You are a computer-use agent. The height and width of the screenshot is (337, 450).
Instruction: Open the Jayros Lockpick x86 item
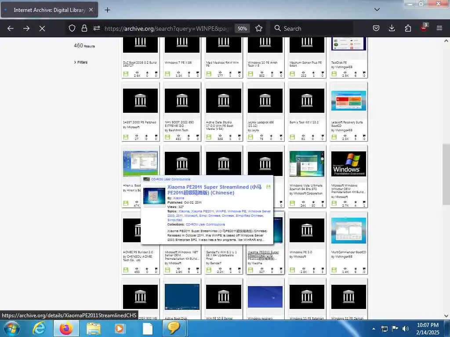point(261,124)
